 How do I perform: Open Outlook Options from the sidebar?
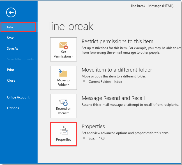click(13, 108)
